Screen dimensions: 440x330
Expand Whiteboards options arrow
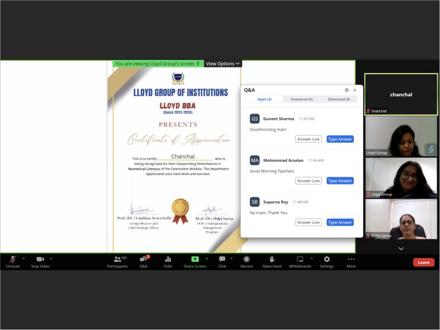point(311,259)
